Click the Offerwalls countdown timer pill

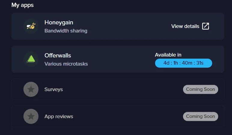(x=184, y=63)
